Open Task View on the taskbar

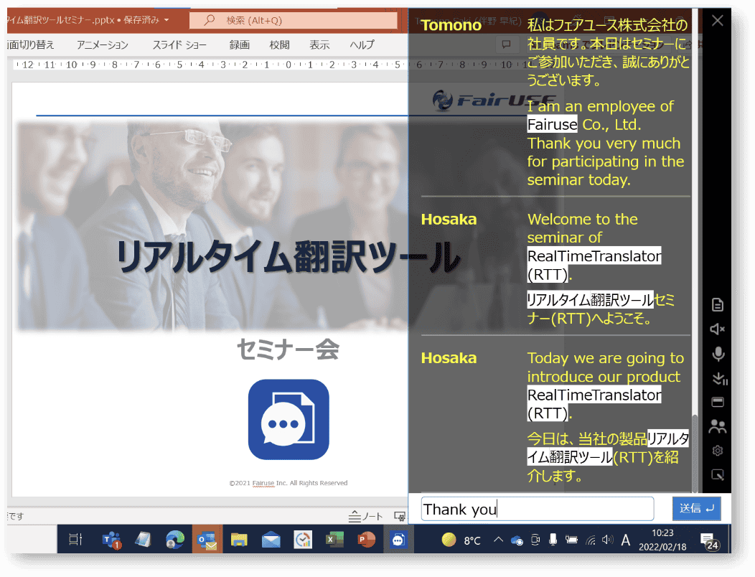tap(75, 540)
